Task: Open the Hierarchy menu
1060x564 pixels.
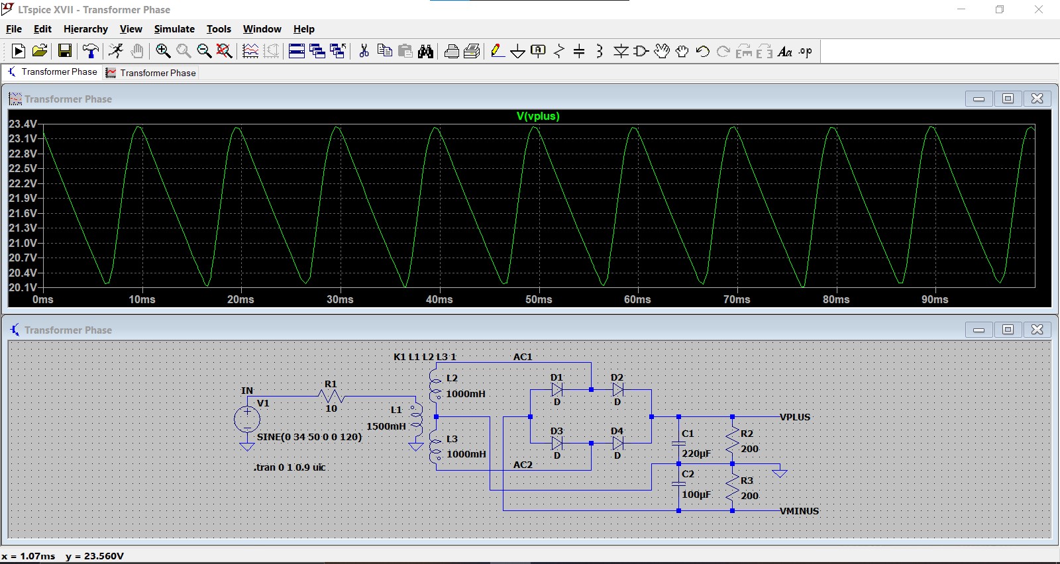Action: pos(85,29)
